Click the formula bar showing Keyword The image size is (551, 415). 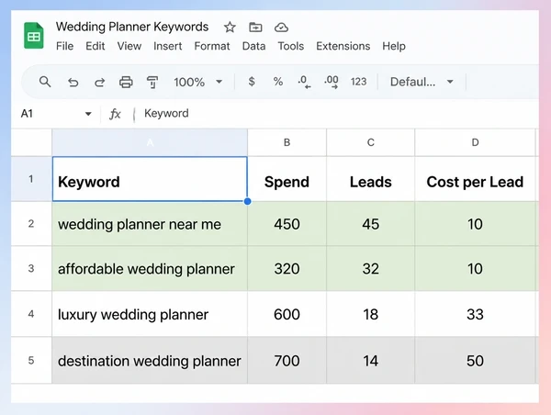(337, 114)
